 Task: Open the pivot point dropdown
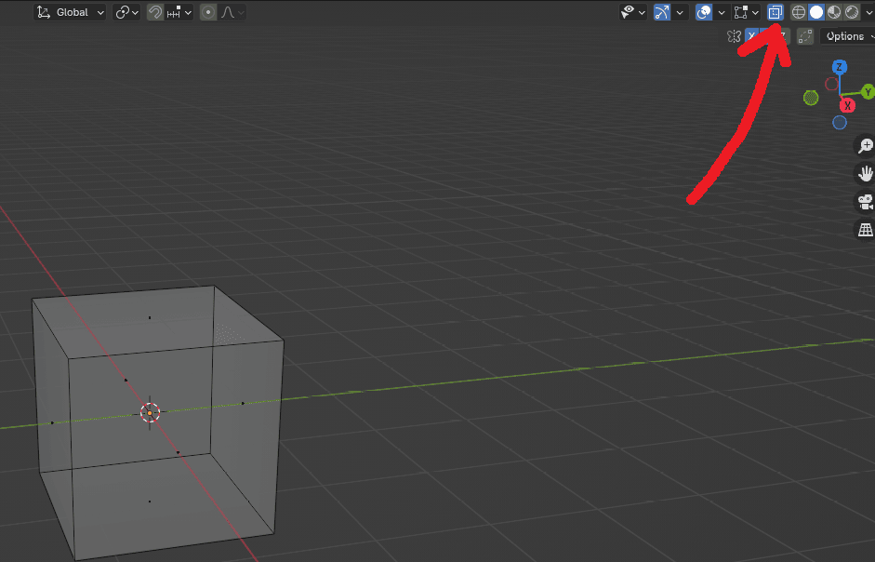click(127, 12)
